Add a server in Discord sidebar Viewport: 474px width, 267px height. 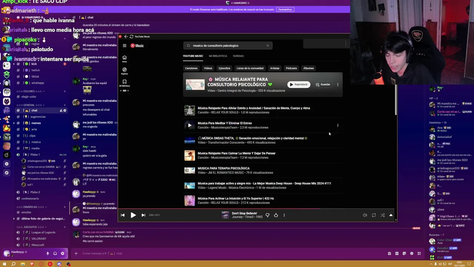point(7,164)
